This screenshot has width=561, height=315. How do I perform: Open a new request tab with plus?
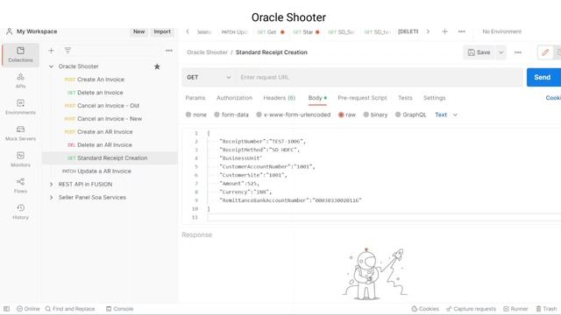(x=444, y=31)
